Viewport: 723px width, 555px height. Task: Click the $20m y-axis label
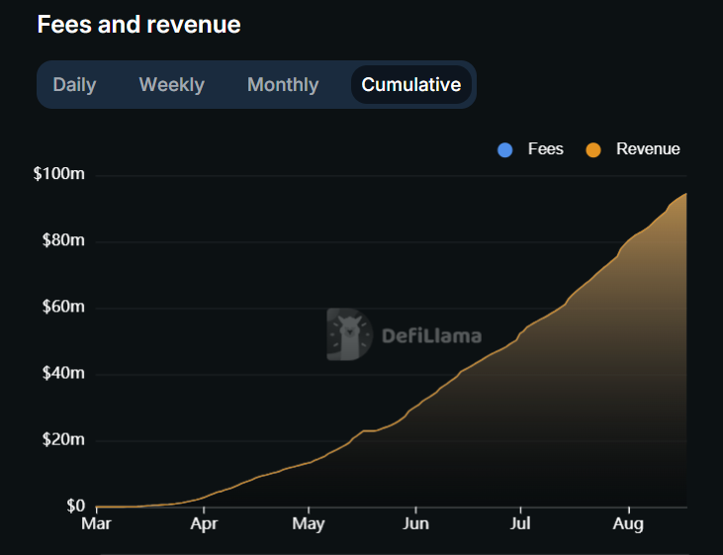[62, 440]
